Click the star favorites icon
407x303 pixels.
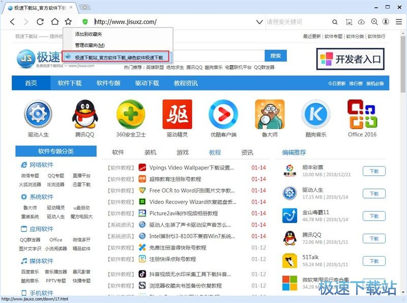pos(68,21)
